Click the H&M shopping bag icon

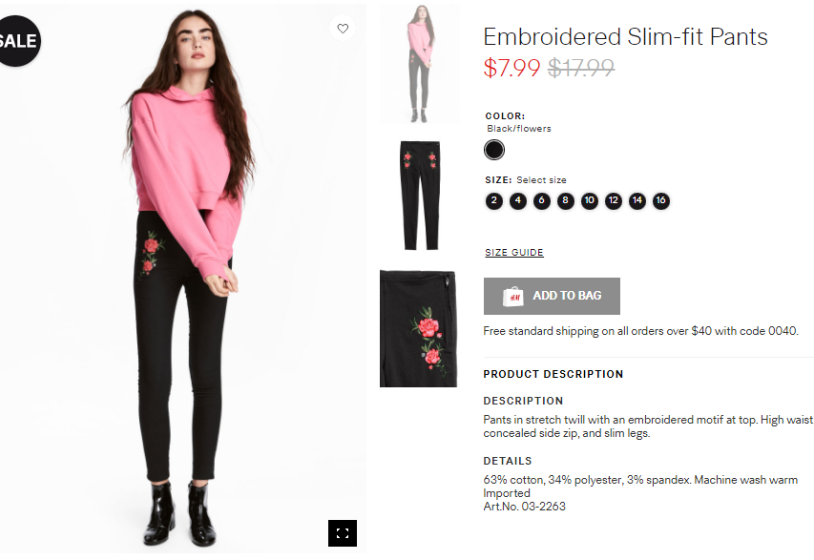pyautogui.click(x=512, y=297)
